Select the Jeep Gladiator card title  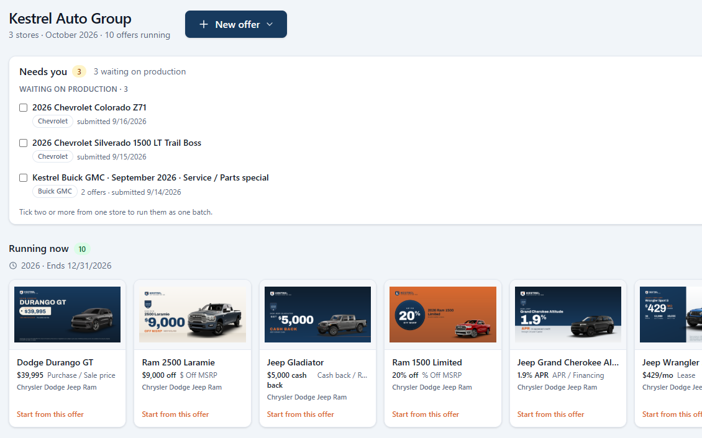[295, 362]
